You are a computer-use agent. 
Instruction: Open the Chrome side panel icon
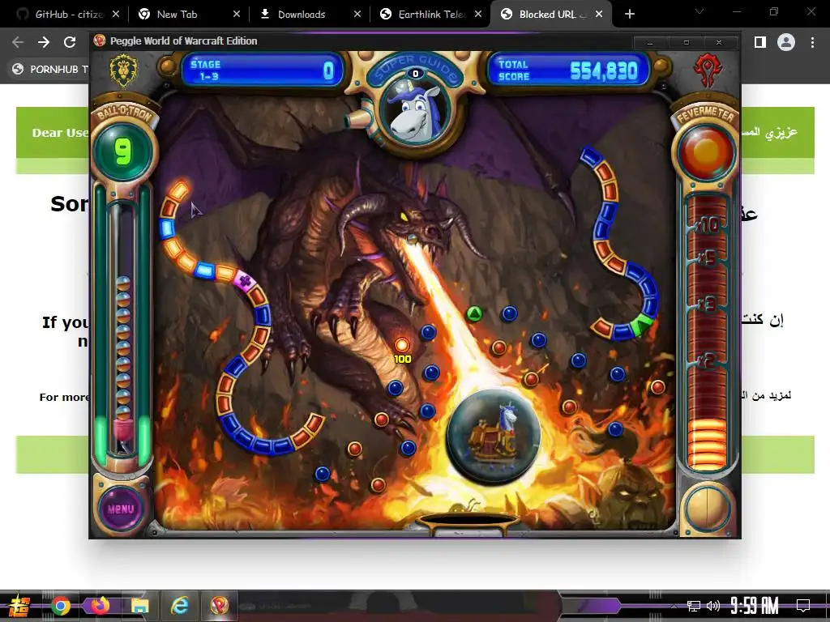point(760,42)
